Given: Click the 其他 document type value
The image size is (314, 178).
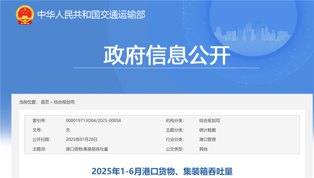Looking at the screenshot, I should (x=203, y=149).
